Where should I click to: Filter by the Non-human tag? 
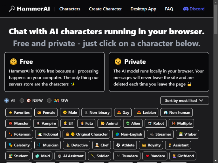tap(177, 113)
